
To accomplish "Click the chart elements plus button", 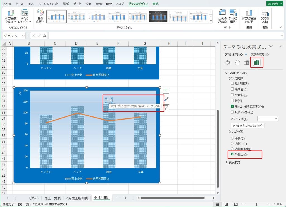I will click(x=166, y=90).
